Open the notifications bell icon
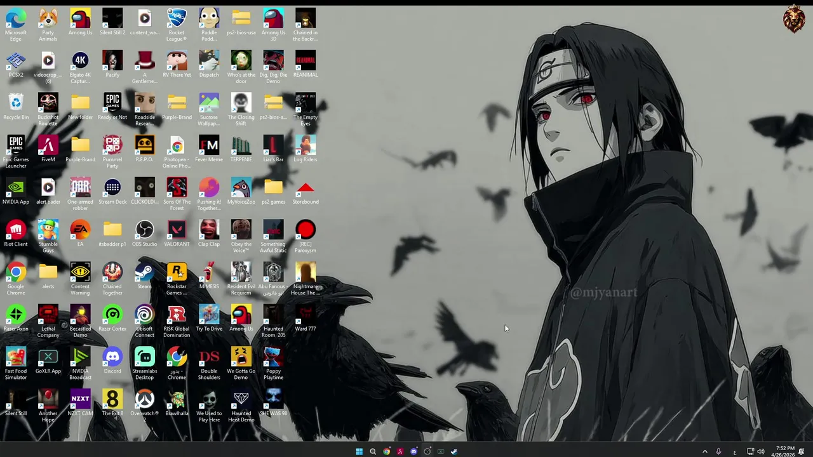This screenshot has height=457, width=813. click(x=802, y=451)
